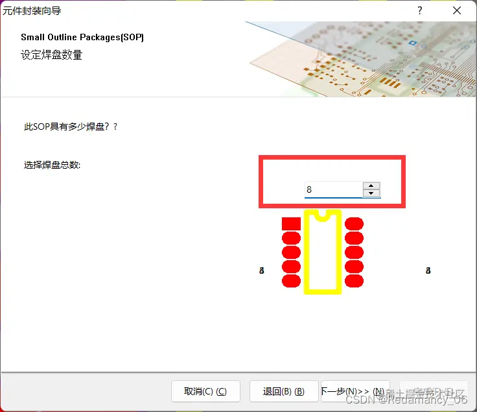Click the 取消(C) cancel button
This screenshot has height=412, width=477.
205,391
